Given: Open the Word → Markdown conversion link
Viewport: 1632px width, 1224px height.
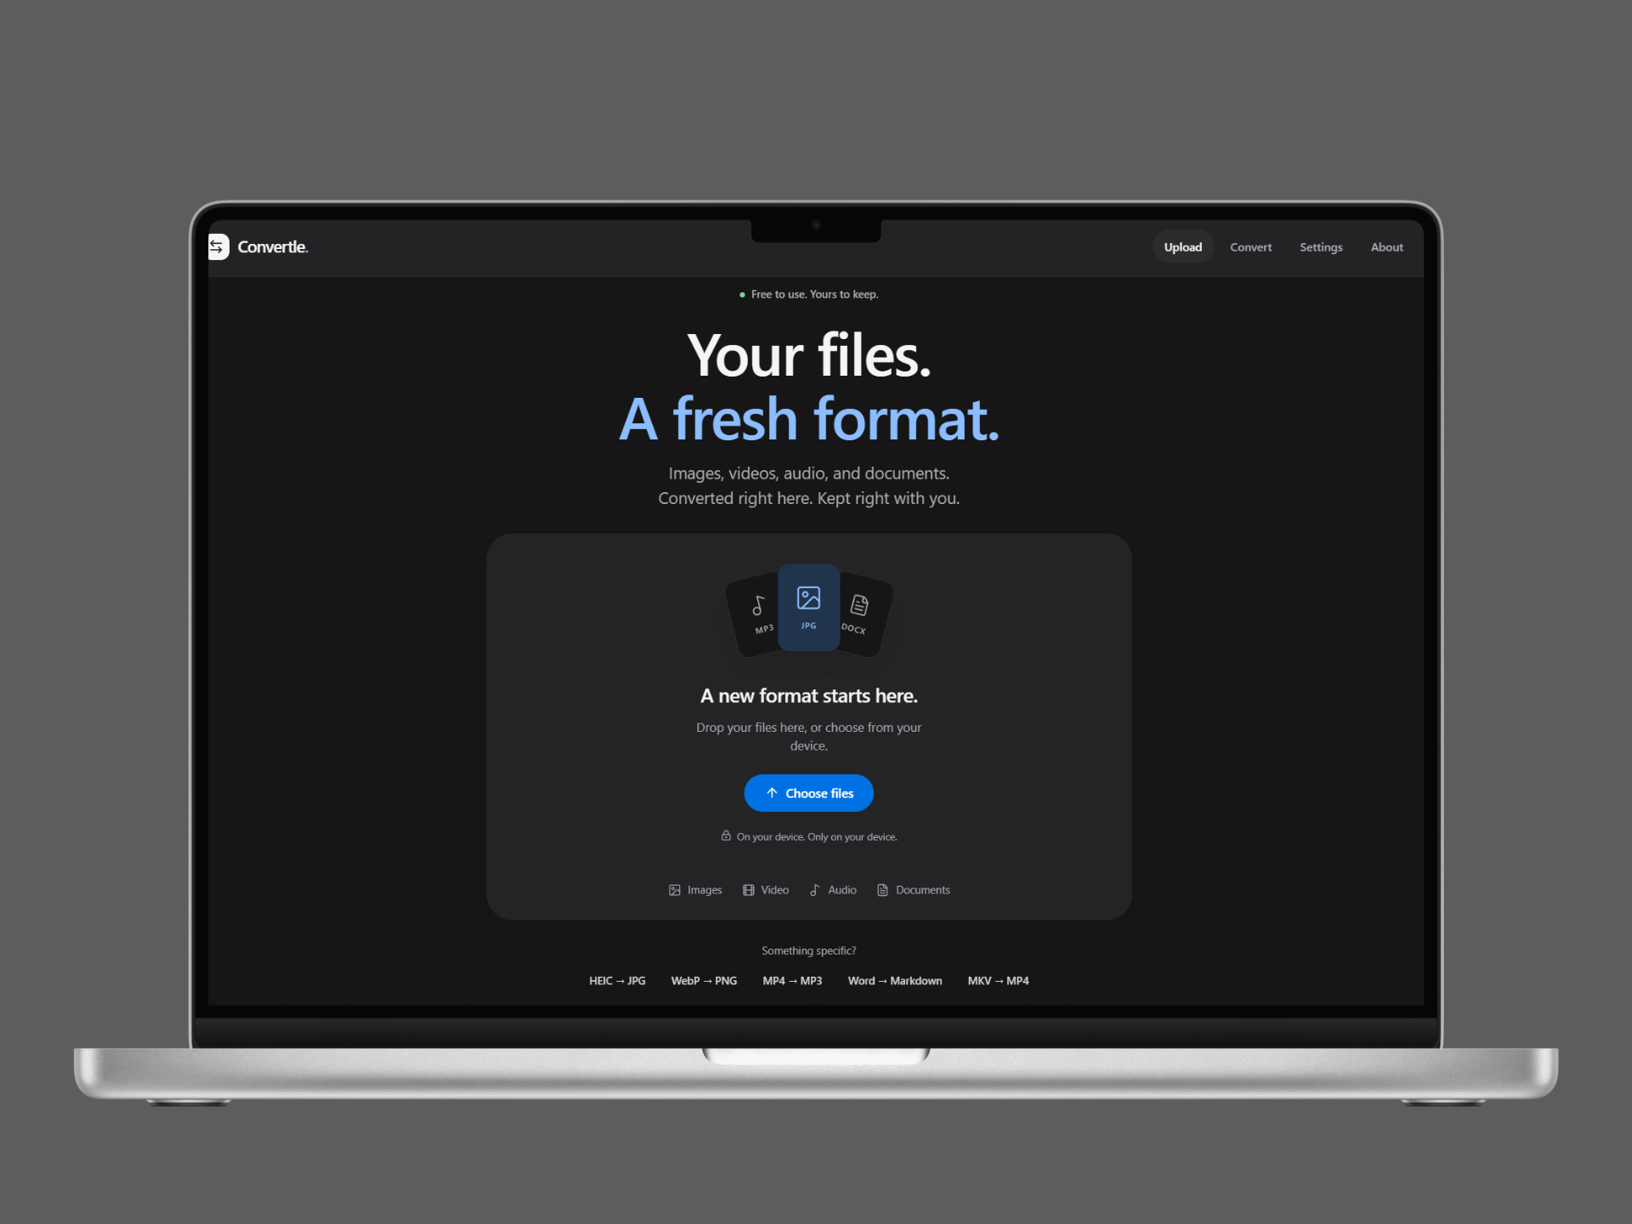Looking at the screenshot, I should pos(895,980).
